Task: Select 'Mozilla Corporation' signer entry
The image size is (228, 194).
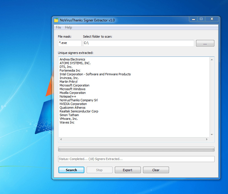Action: (x=73, y=93)
